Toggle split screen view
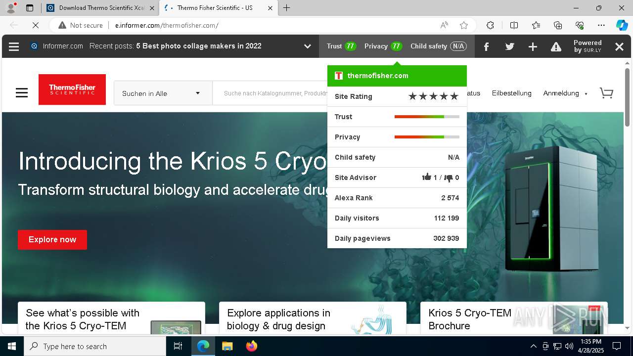Screen dimensions: 633x356 (514, 25)
